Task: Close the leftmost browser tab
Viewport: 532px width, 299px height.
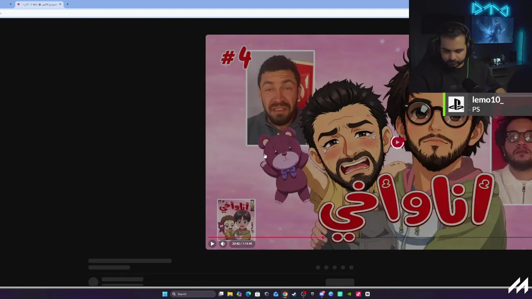Action: [x=10, y=4]
